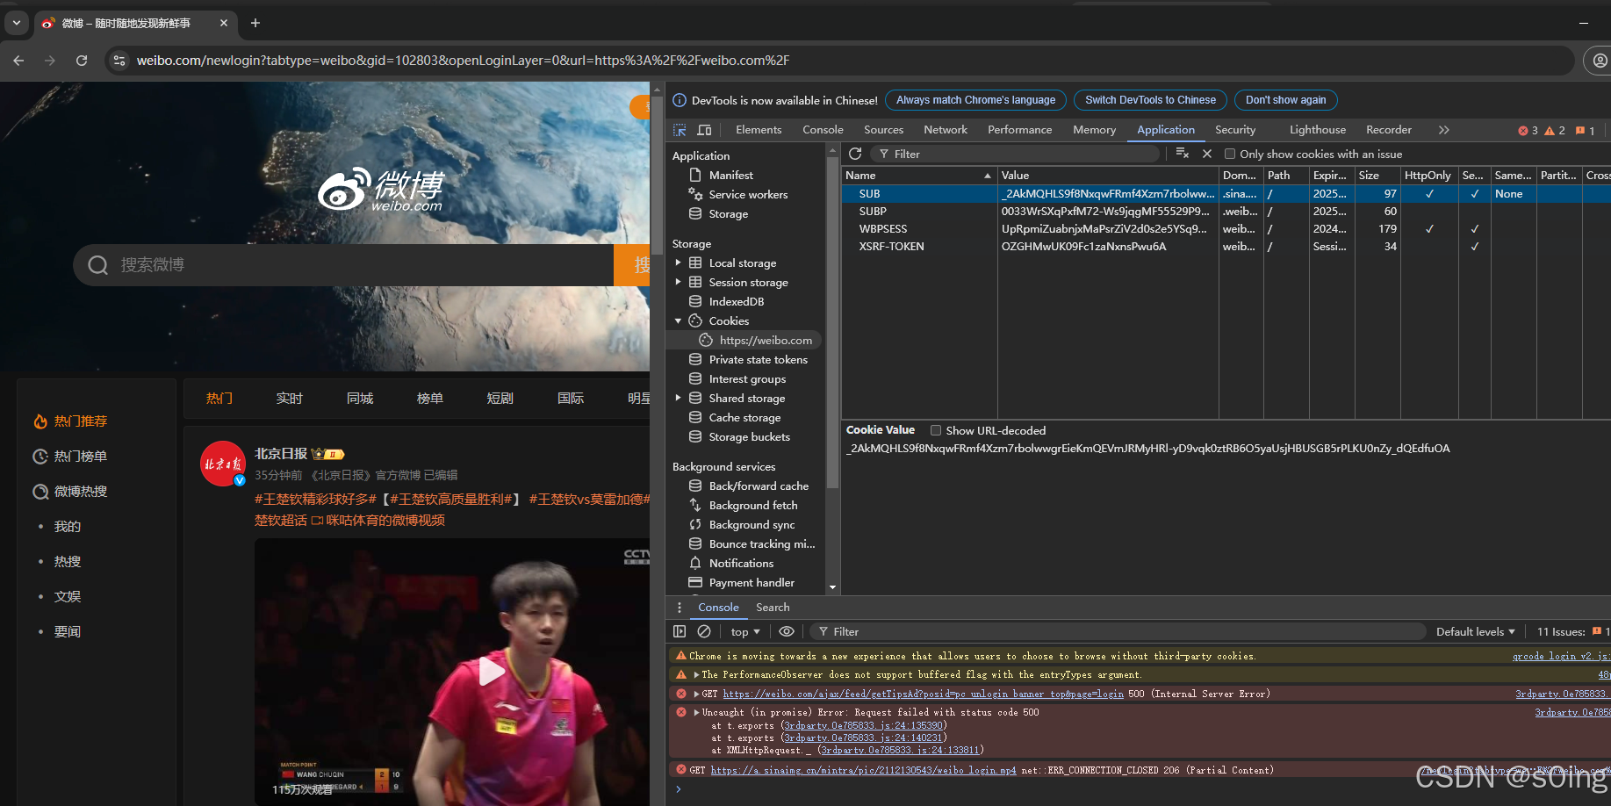The width and height of the screenshot is (1611, 806).
Task: Click the live expression eye icon
Action: click(787, 631)
